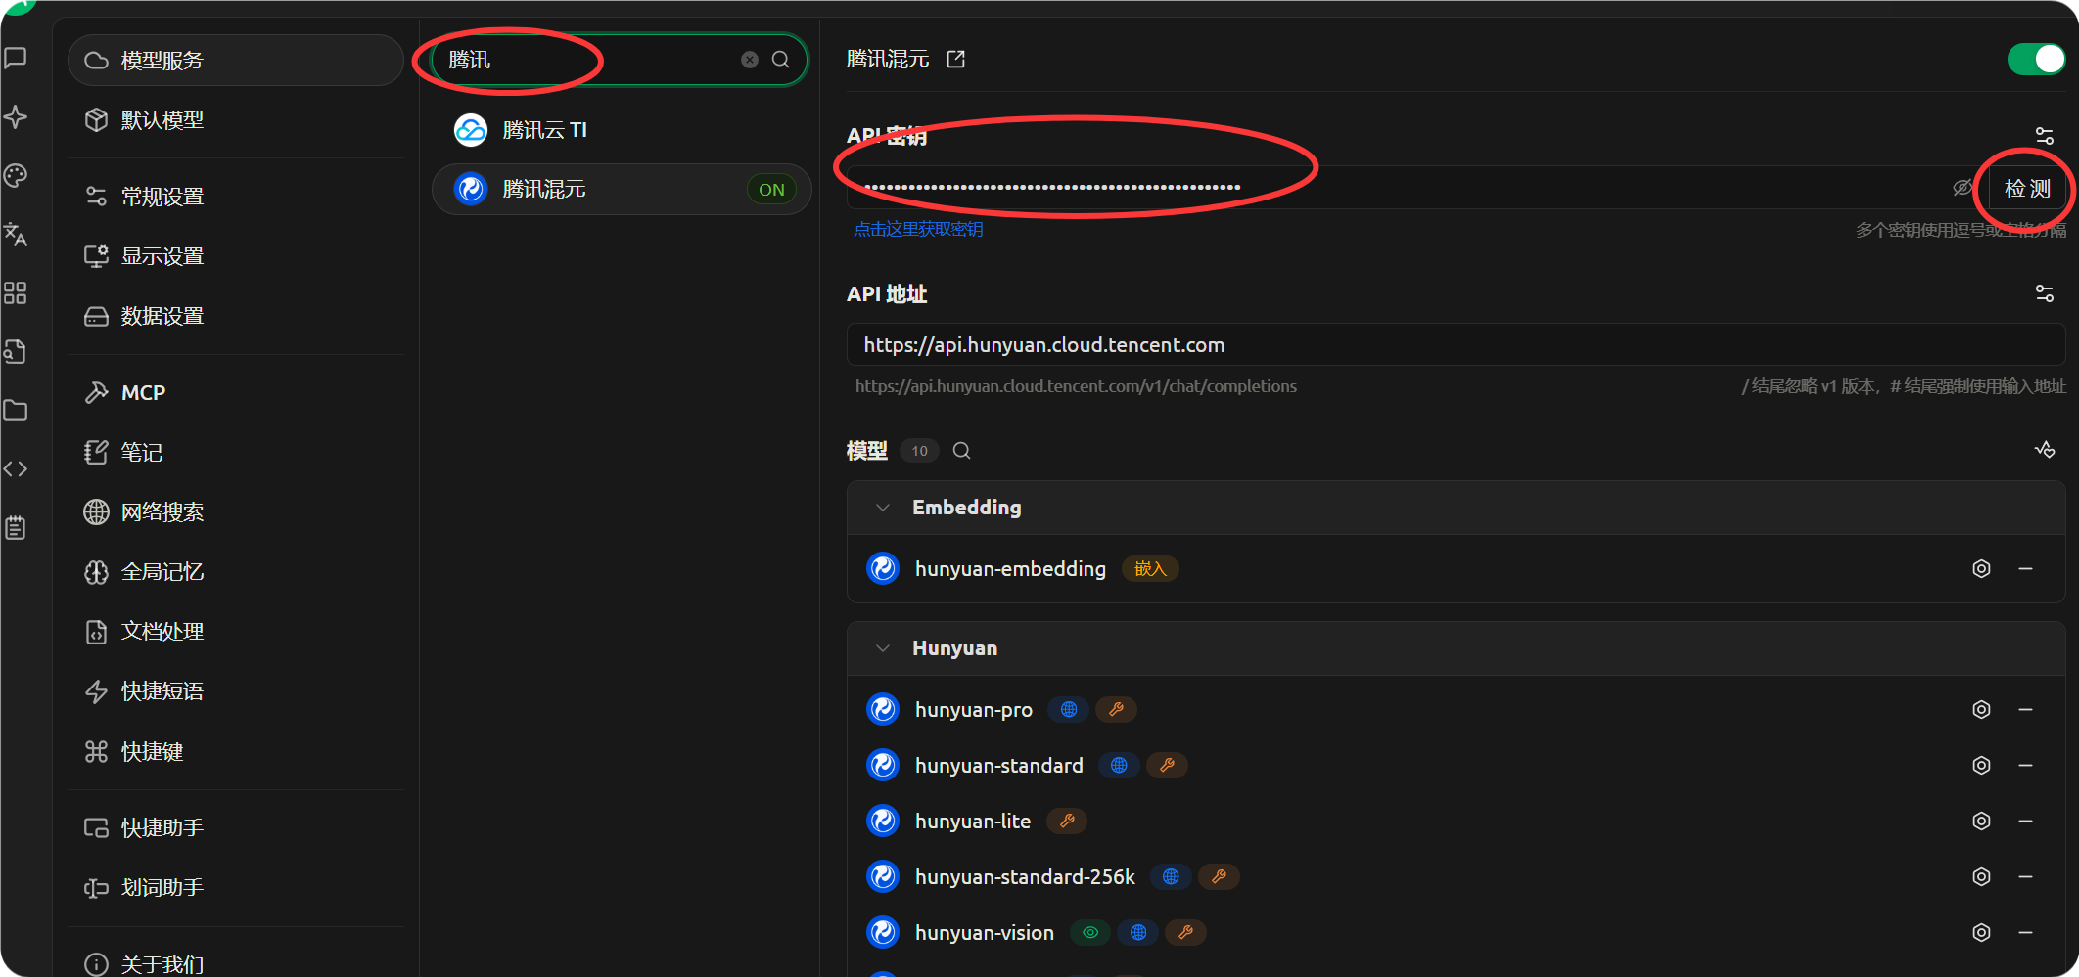Open 显示设置 page

[x=236, y=256]
